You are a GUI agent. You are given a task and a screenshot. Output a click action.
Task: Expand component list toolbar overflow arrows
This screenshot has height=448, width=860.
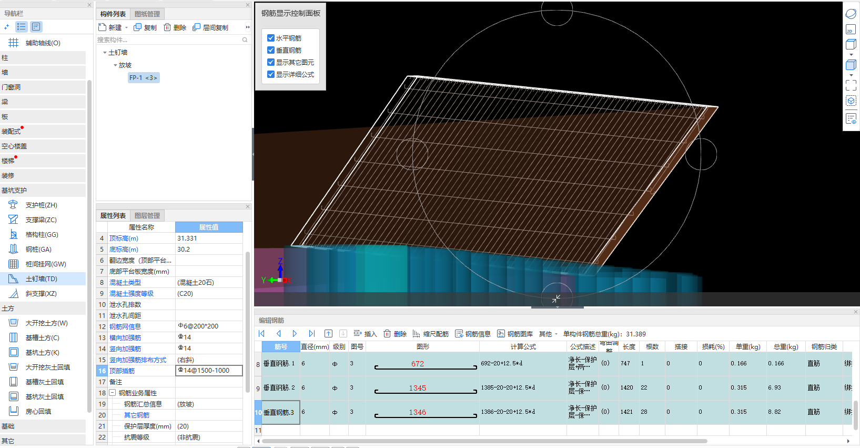[248, 27]
